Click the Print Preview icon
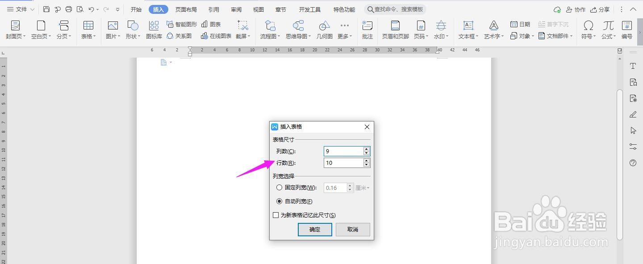643x264 pixels. pos(80,9)
